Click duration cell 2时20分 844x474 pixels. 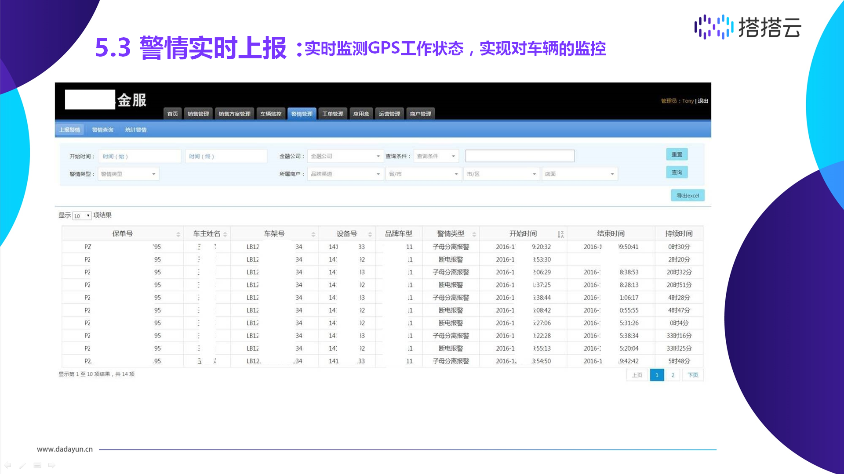coord(679,260)
